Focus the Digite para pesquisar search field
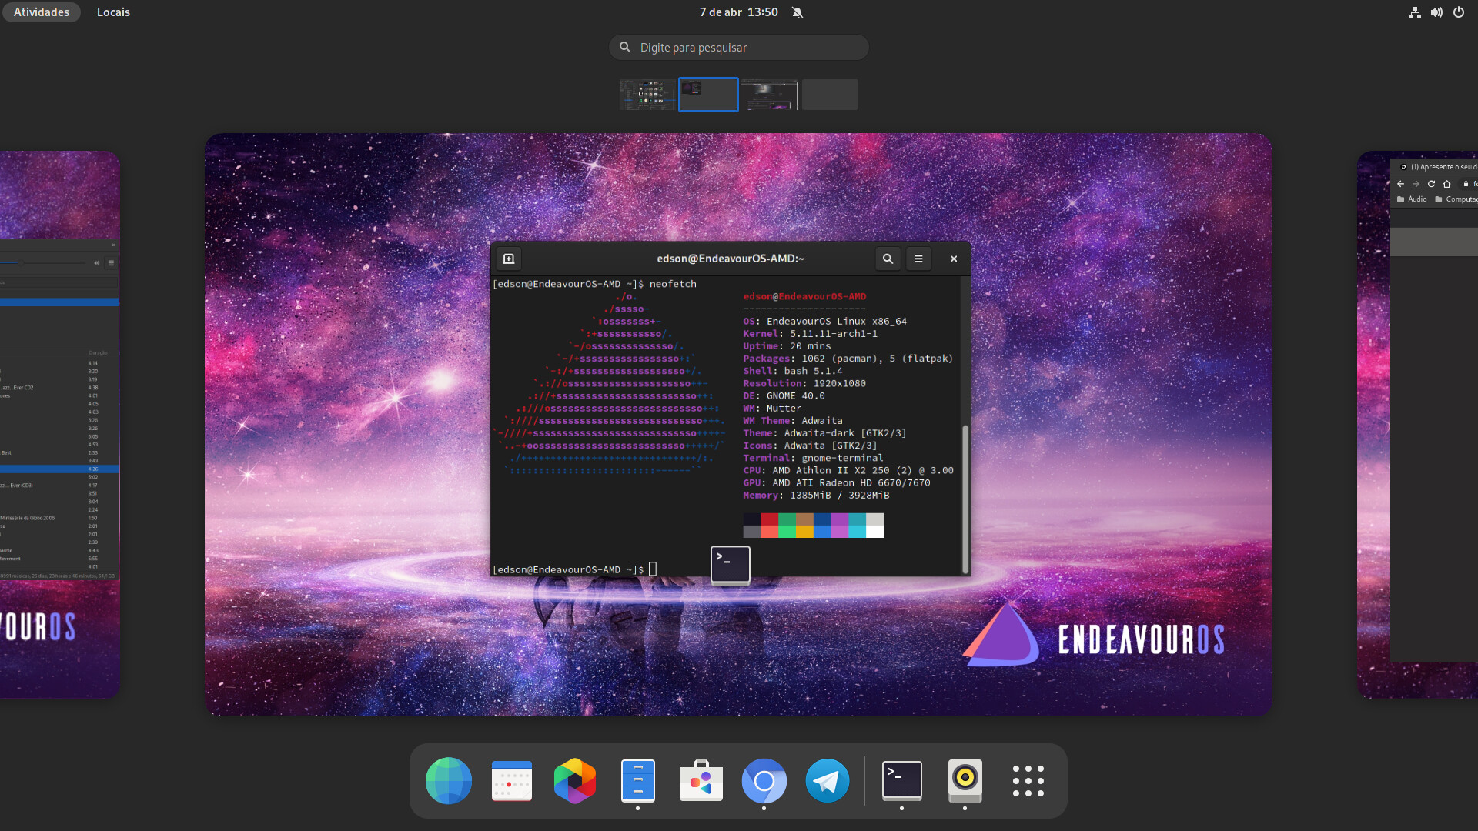1478x831 pixels. pyautogui.click(x=739, y=48)
